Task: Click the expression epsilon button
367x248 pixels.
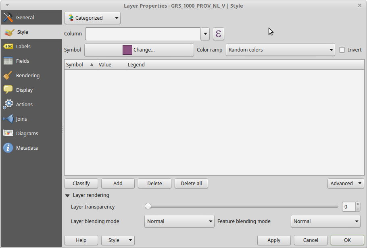Action: (x=218, y=34)
